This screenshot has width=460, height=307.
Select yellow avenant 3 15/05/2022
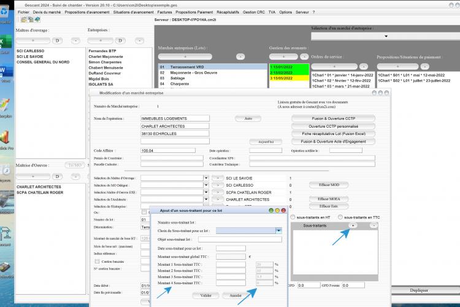tap(289, 78)
